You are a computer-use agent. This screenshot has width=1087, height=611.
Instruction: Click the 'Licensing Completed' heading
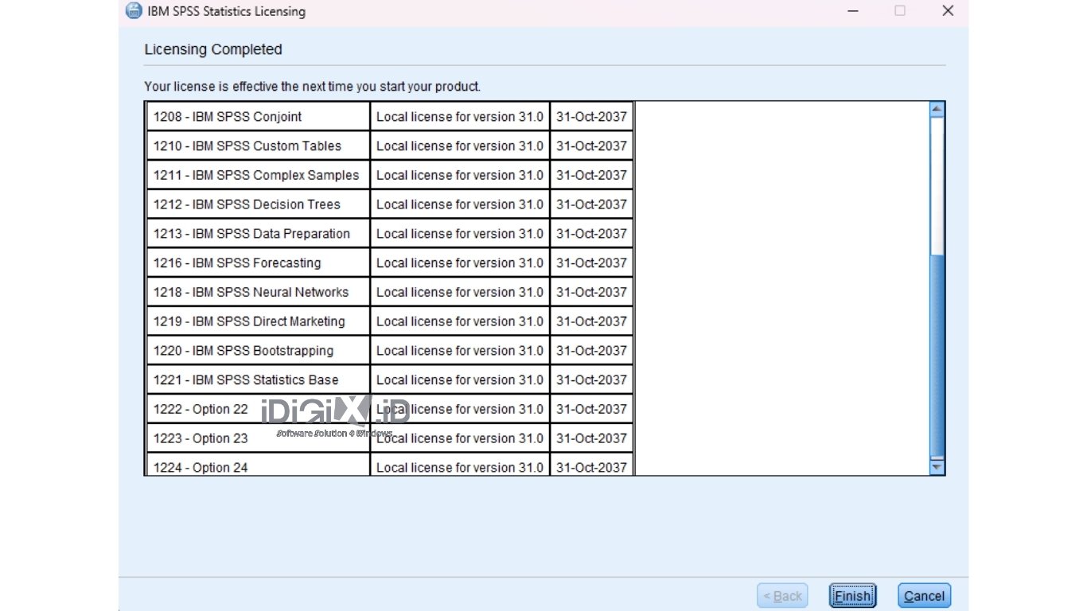213,49
